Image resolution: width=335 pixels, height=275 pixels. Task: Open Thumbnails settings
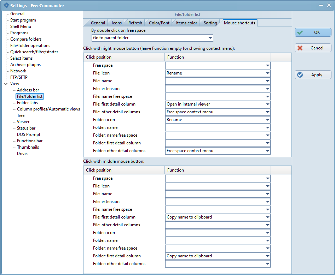28,147
